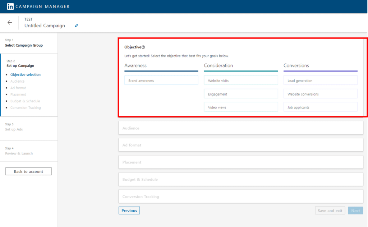Select the Engagement objective
This screenshot has height=227, width=368.
tap(241, 94)
